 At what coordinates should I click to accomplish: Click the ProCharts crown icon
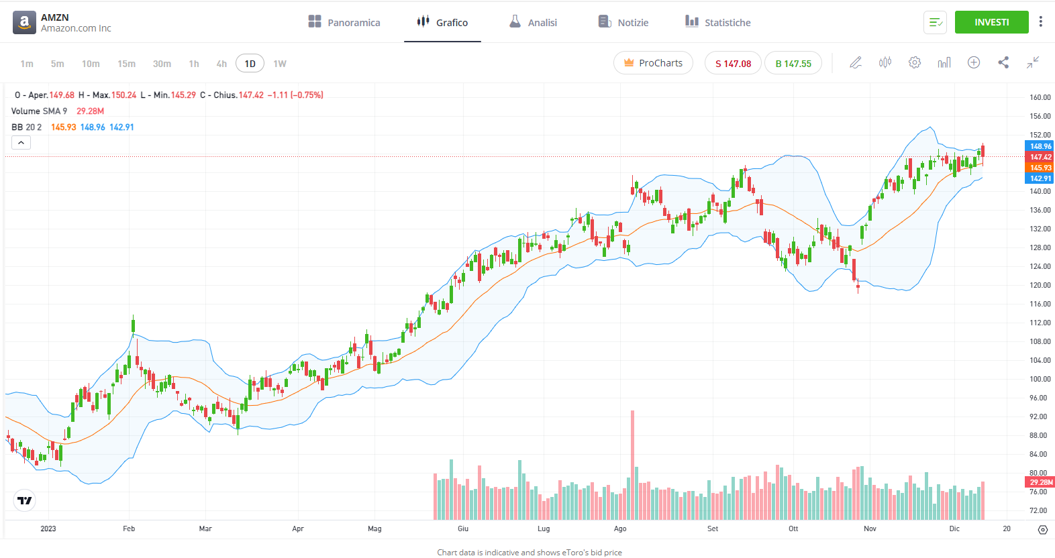point(629,63)
